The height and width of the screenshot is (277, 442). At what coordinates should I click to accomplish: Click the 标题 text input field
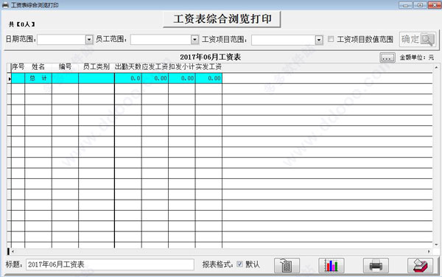(x=110, y=264)
